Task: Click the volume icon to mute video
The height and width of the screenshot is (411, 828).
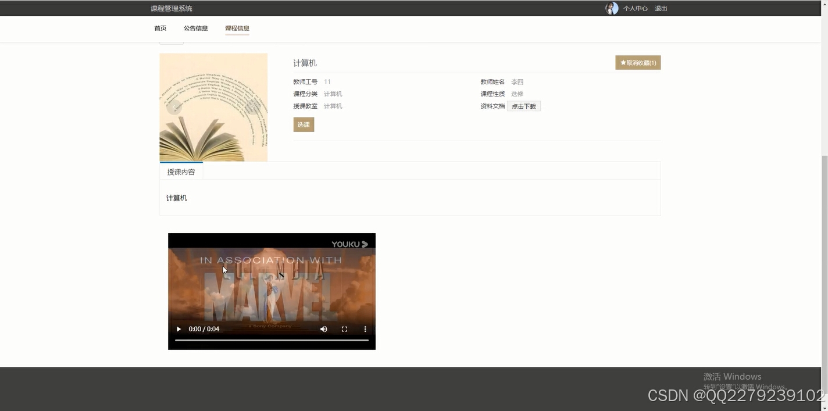Action: [323, 328]
